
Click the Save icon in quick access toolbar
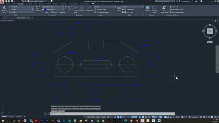12,1
